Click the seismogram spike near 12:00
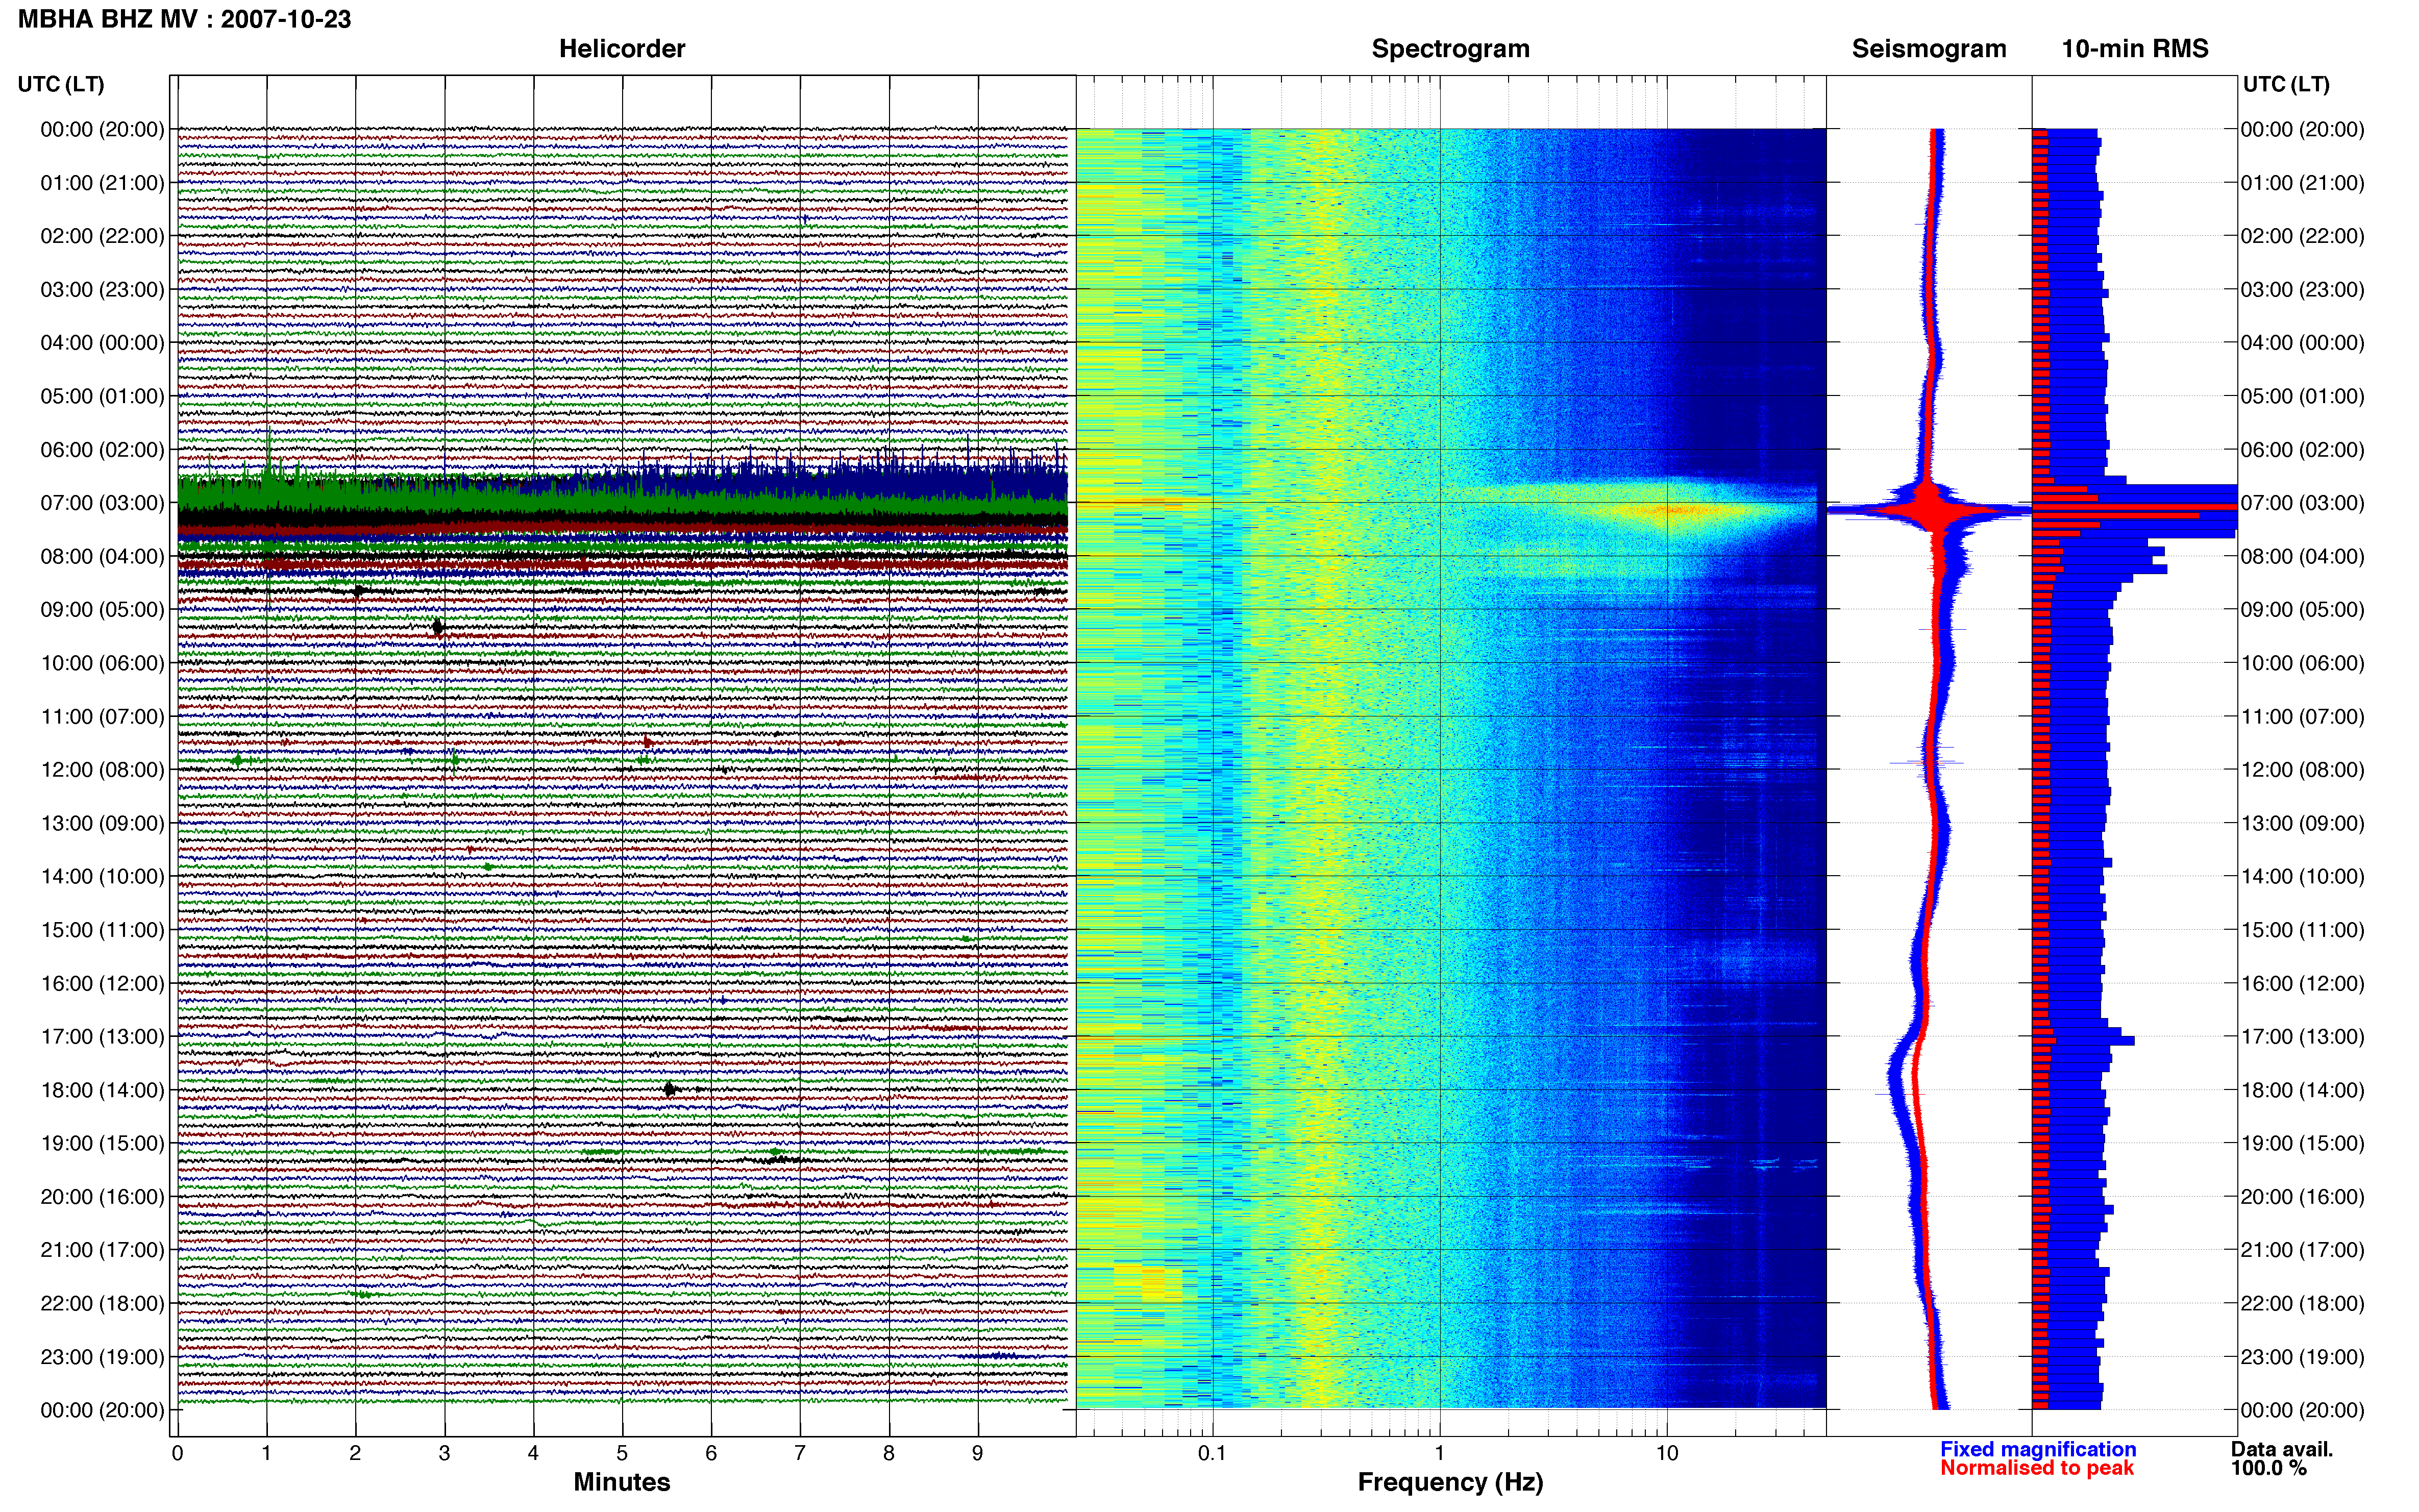The width and height of the screenshot is (2419, 1512). pyautogui.click(x=1927, y=762)
